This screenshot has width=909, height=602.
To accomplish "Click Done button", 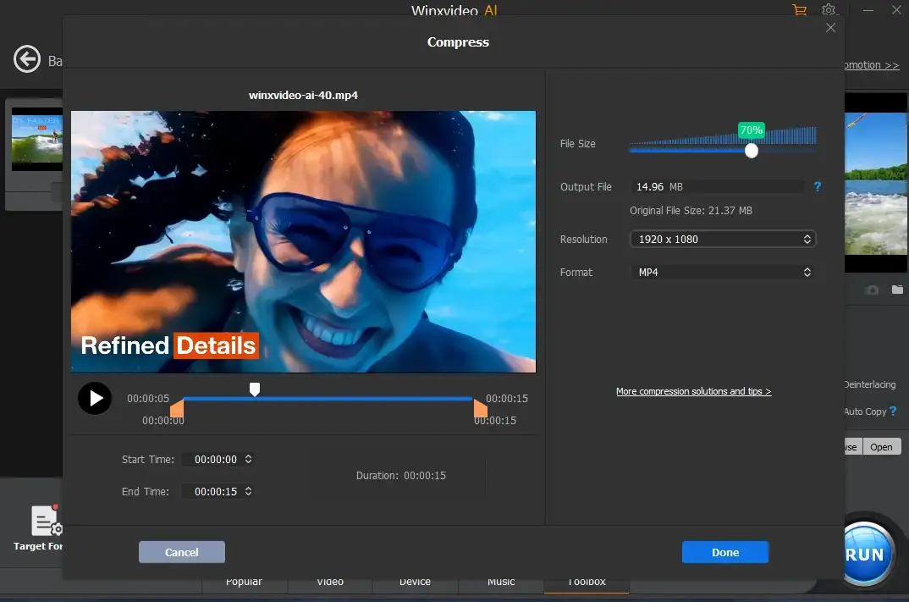I will tap(725, 552).
